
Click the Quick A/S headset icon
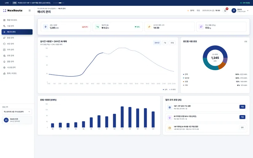pyautogui.click(x=6, y=120)
